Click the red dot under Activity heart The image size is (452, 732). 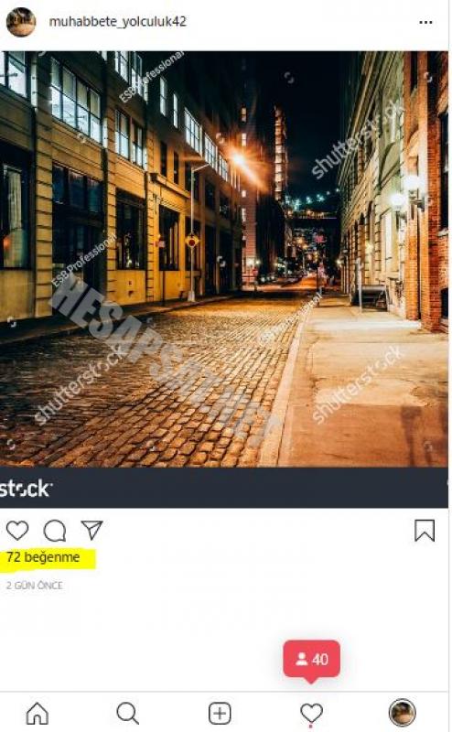click(x=311, y=727)
